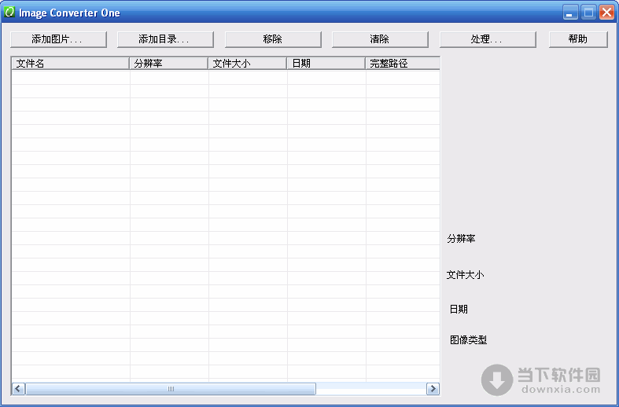
Task: Click the 文件大小 column header
Action: tap(247, 64)
